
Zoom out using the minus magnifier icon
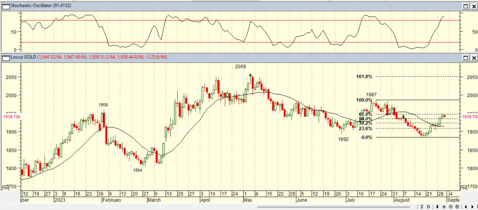(x=451, y=207)
